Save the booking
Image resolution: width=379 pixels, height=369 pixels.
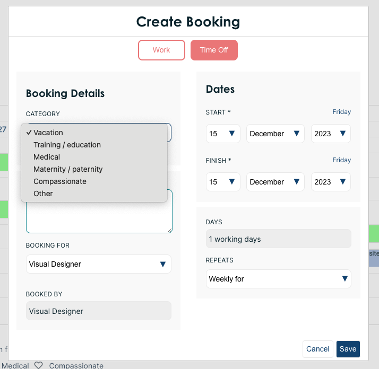(x=348, y=349)
